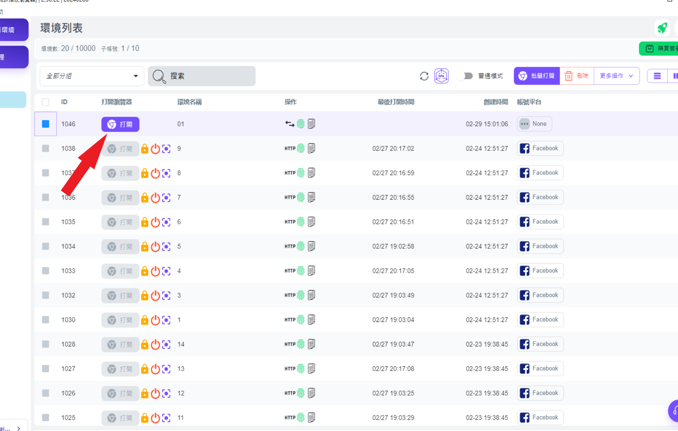Image resolution: width=678 pixels, height=431 pixels.
Task: Click the 批量打開 batch open button
Action: [537, 76]
